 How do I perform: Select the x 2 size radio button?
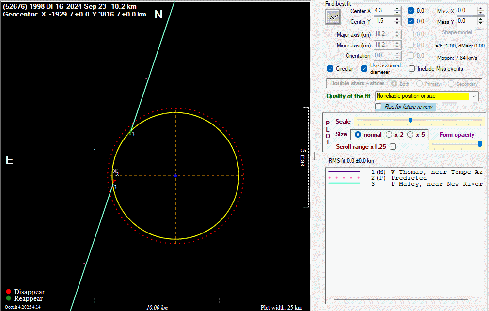click(389, 135)
